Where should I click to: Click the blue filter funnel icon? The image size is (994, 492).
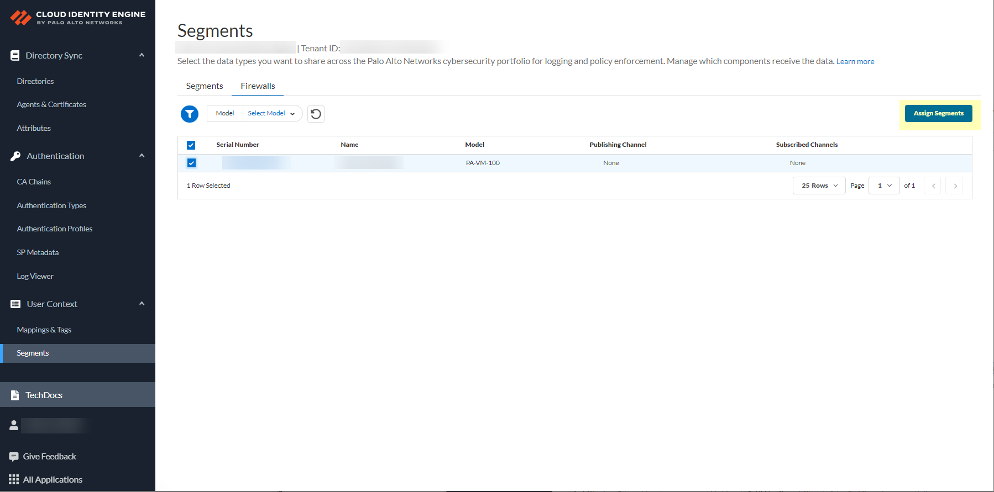(190, 114)
